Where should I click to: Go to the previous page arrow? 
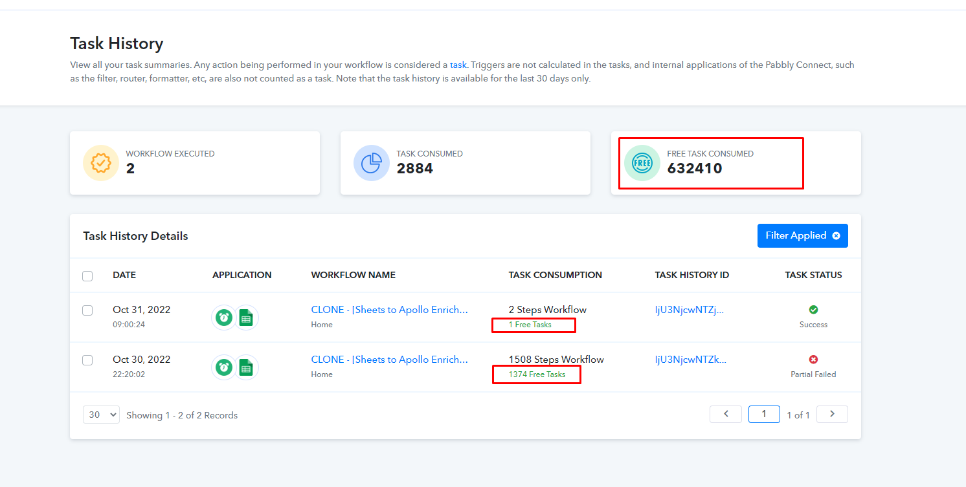(x=726, y=414)
